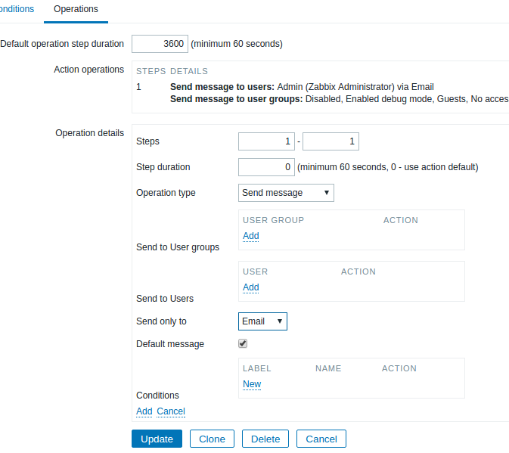Image resolution: width=509 pixels, height=453 pixels.
Task: Select step 1 in Action operations
Action: tap(138, 87)
